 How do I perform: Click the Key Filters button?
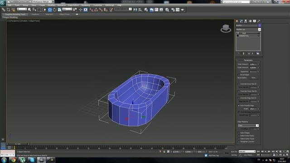pyautogui.click(x=249, y=155)
